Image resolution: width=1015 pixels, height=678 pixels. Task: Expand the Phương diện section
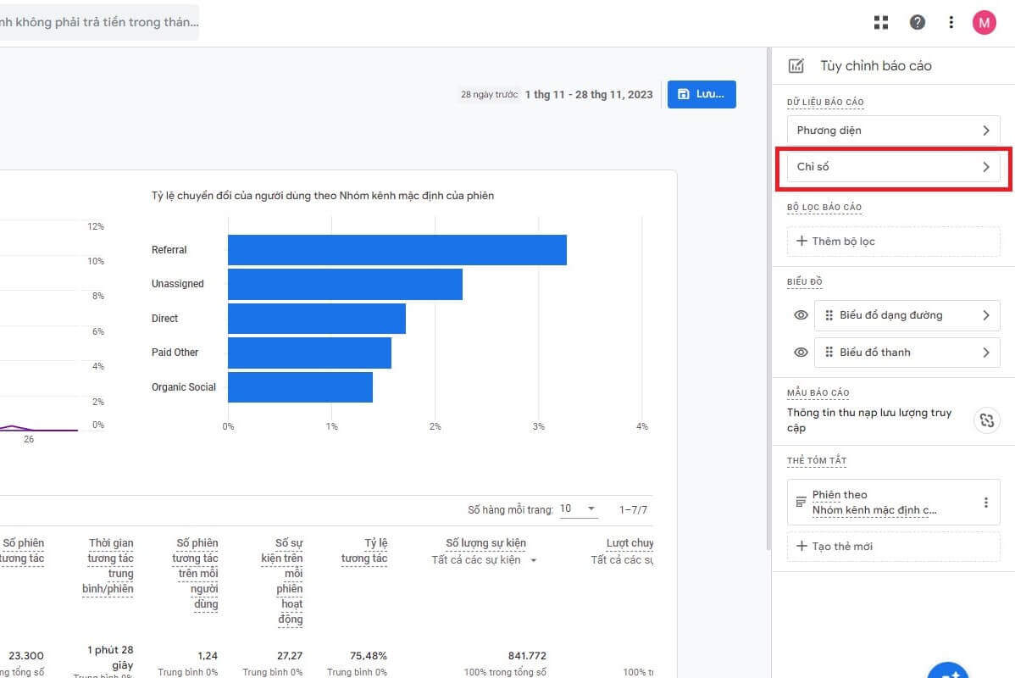click(893, 131)
